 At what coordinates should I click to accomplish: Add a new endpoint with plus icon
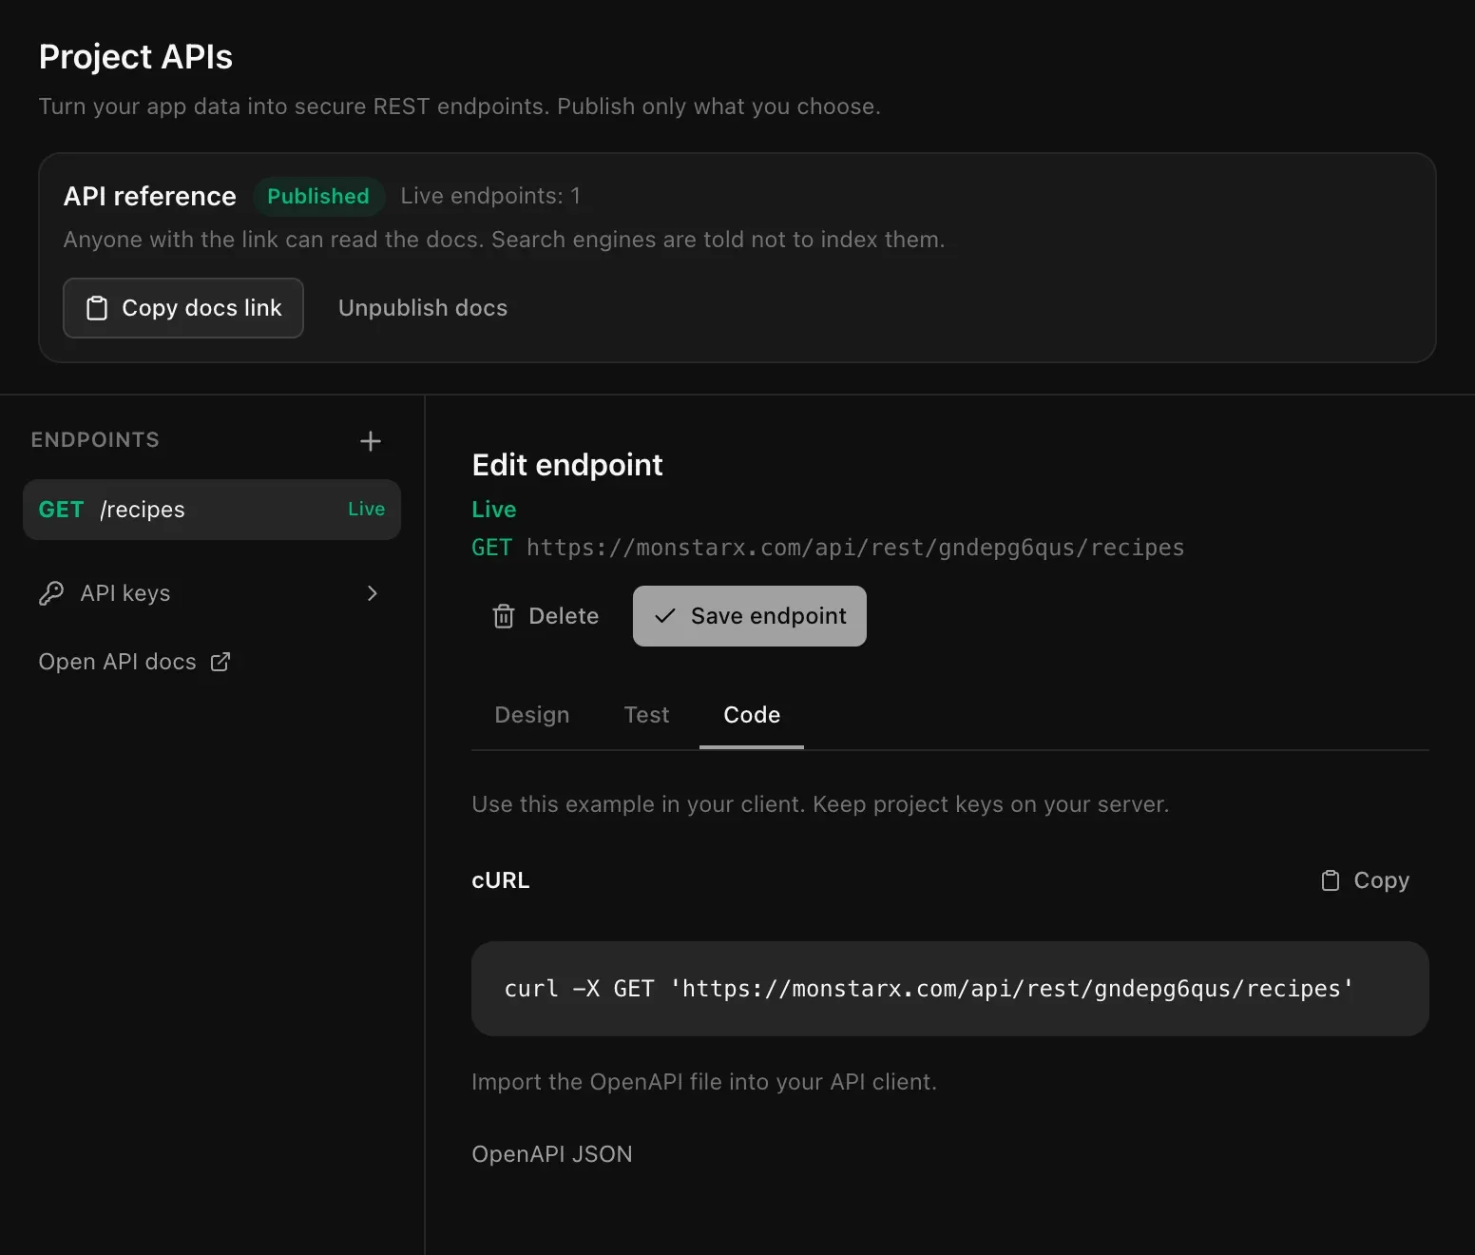tap(371, 441)
